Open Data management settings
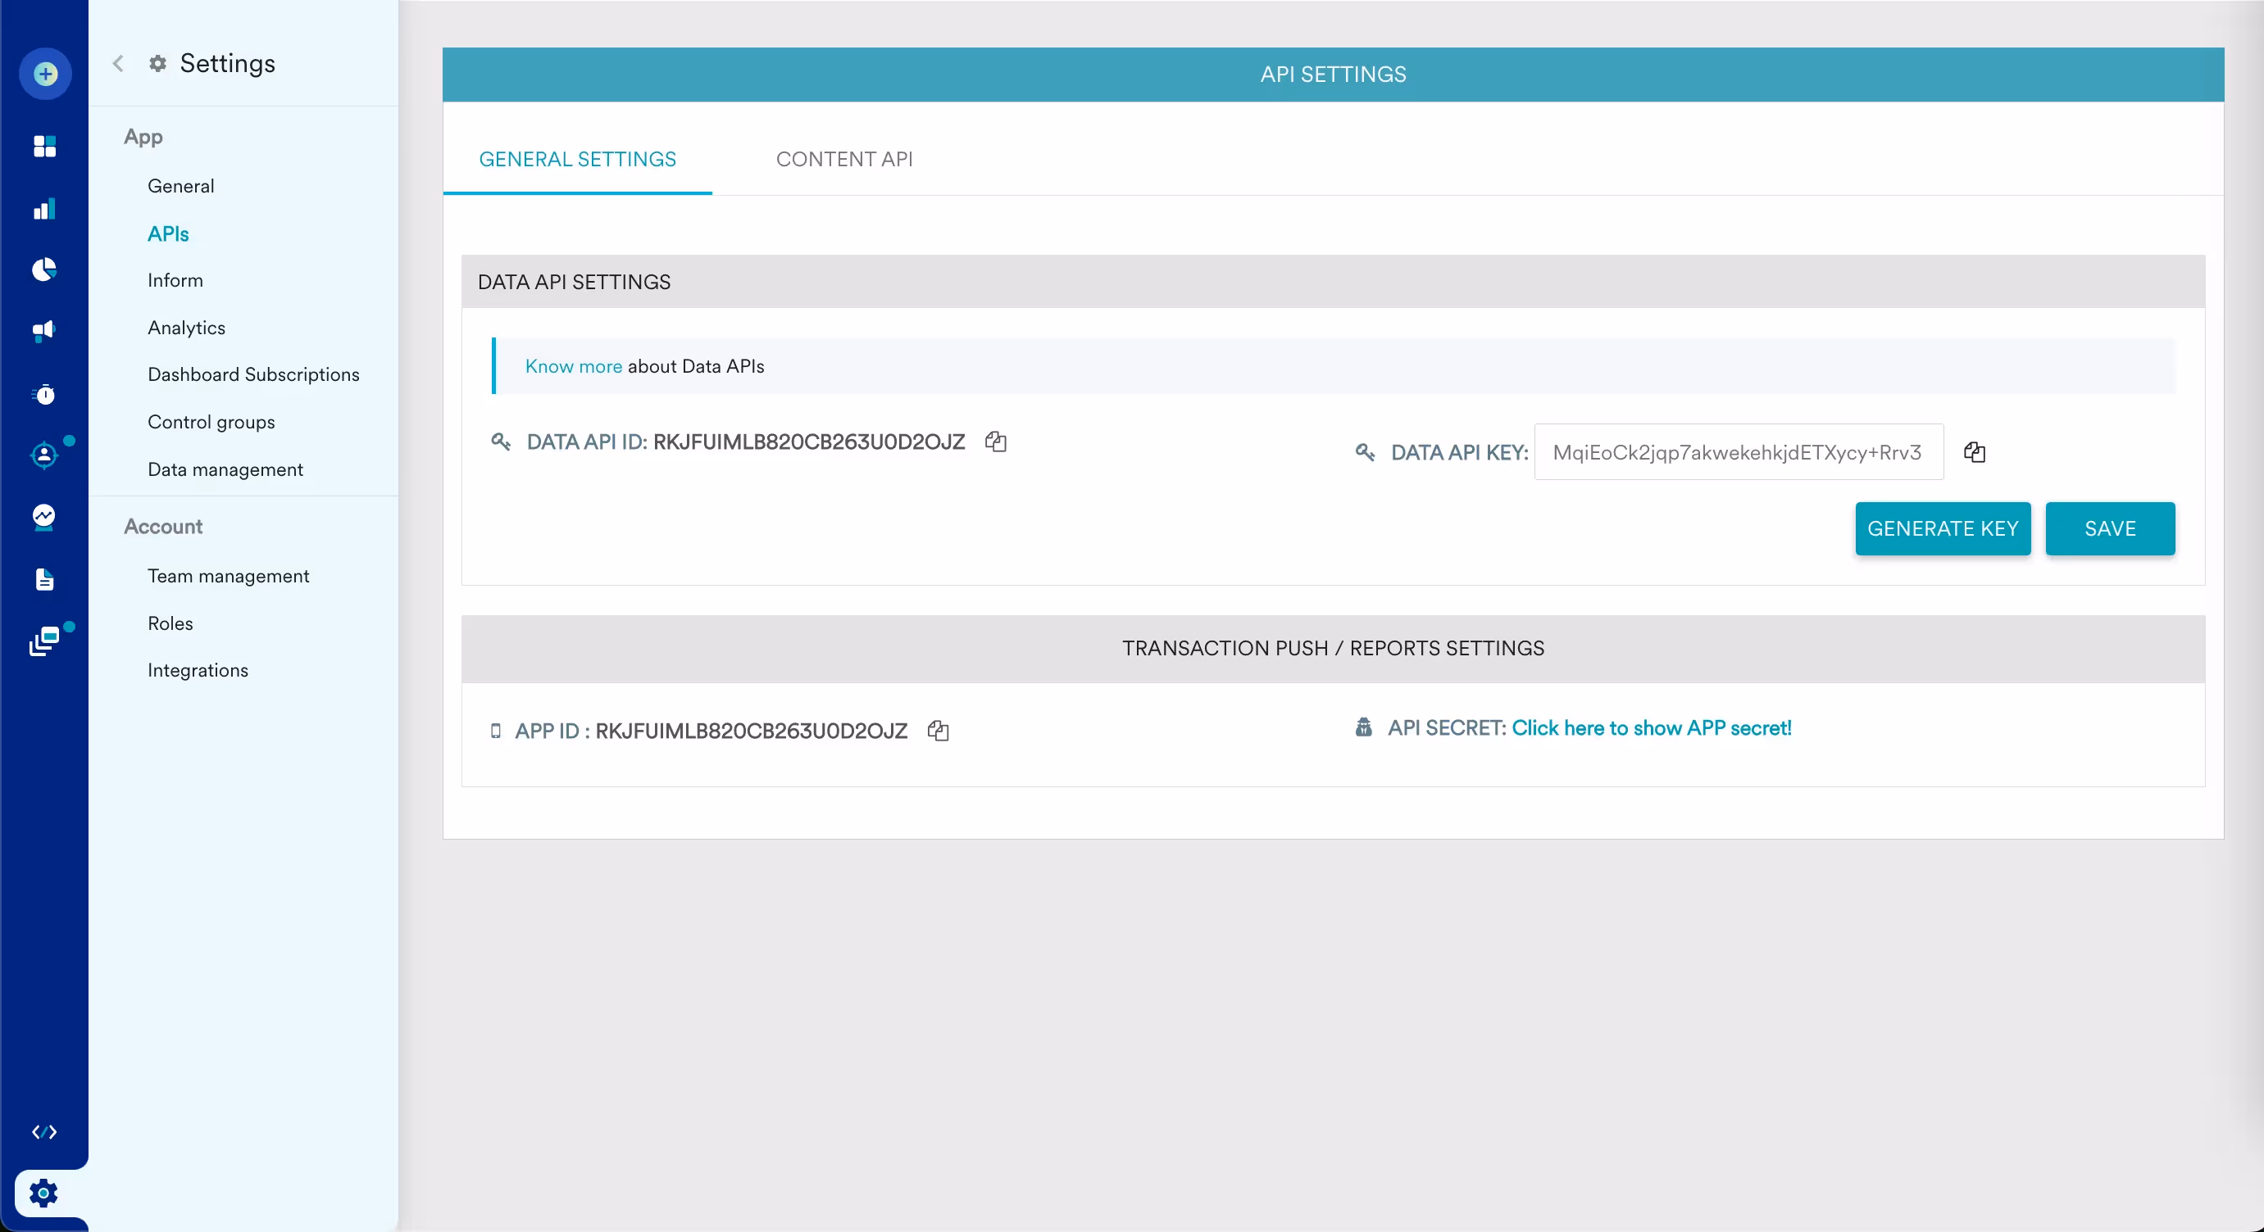This screenshot has height=1232, width=2264. pyautogui.click(x=225, y=470)
